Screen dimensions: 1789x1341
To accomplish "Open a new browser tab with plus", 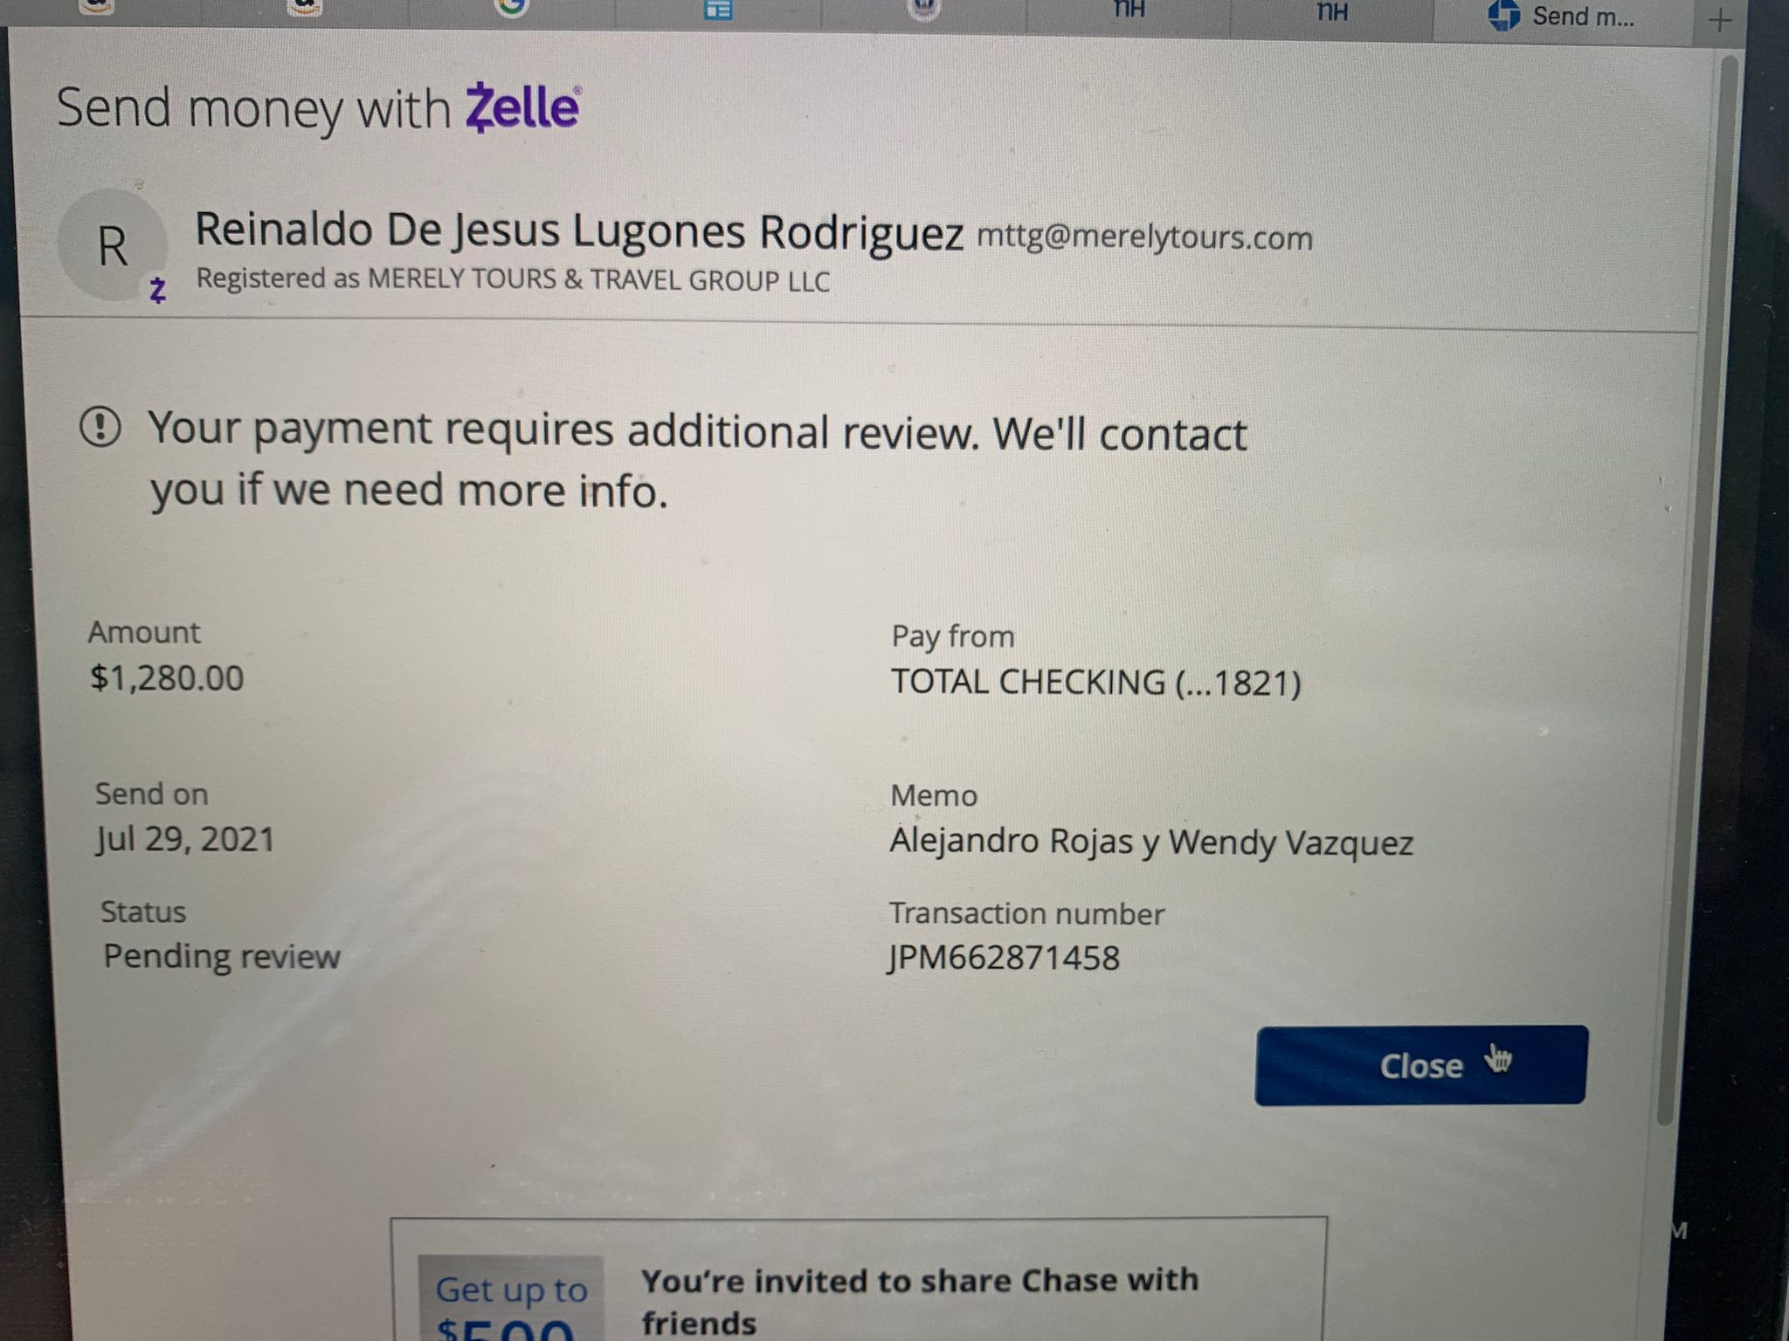I will point(1719,20).
